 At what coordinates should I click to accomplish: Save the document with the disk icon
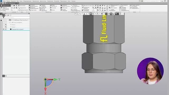[16, 6]
